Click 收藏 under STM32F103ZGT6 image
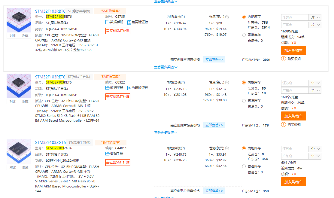Image resolution: width=334 pixels, height=198 pixels. pyautogui.click(x=25, y=167)
